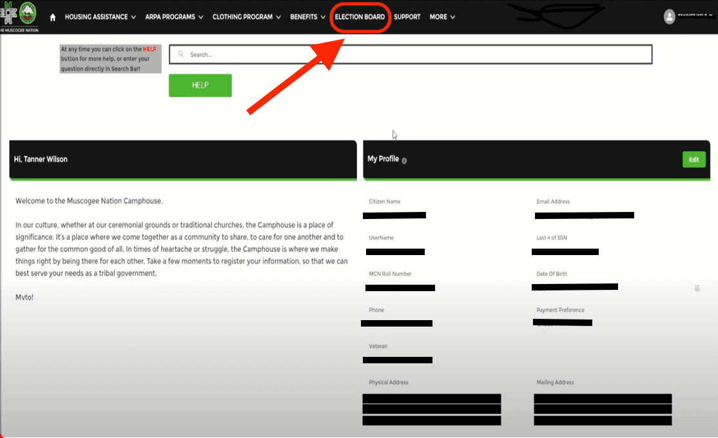Click the home icon in navigation bar
The height and width of the screenshot is (438, 718).
pos(53,17)
